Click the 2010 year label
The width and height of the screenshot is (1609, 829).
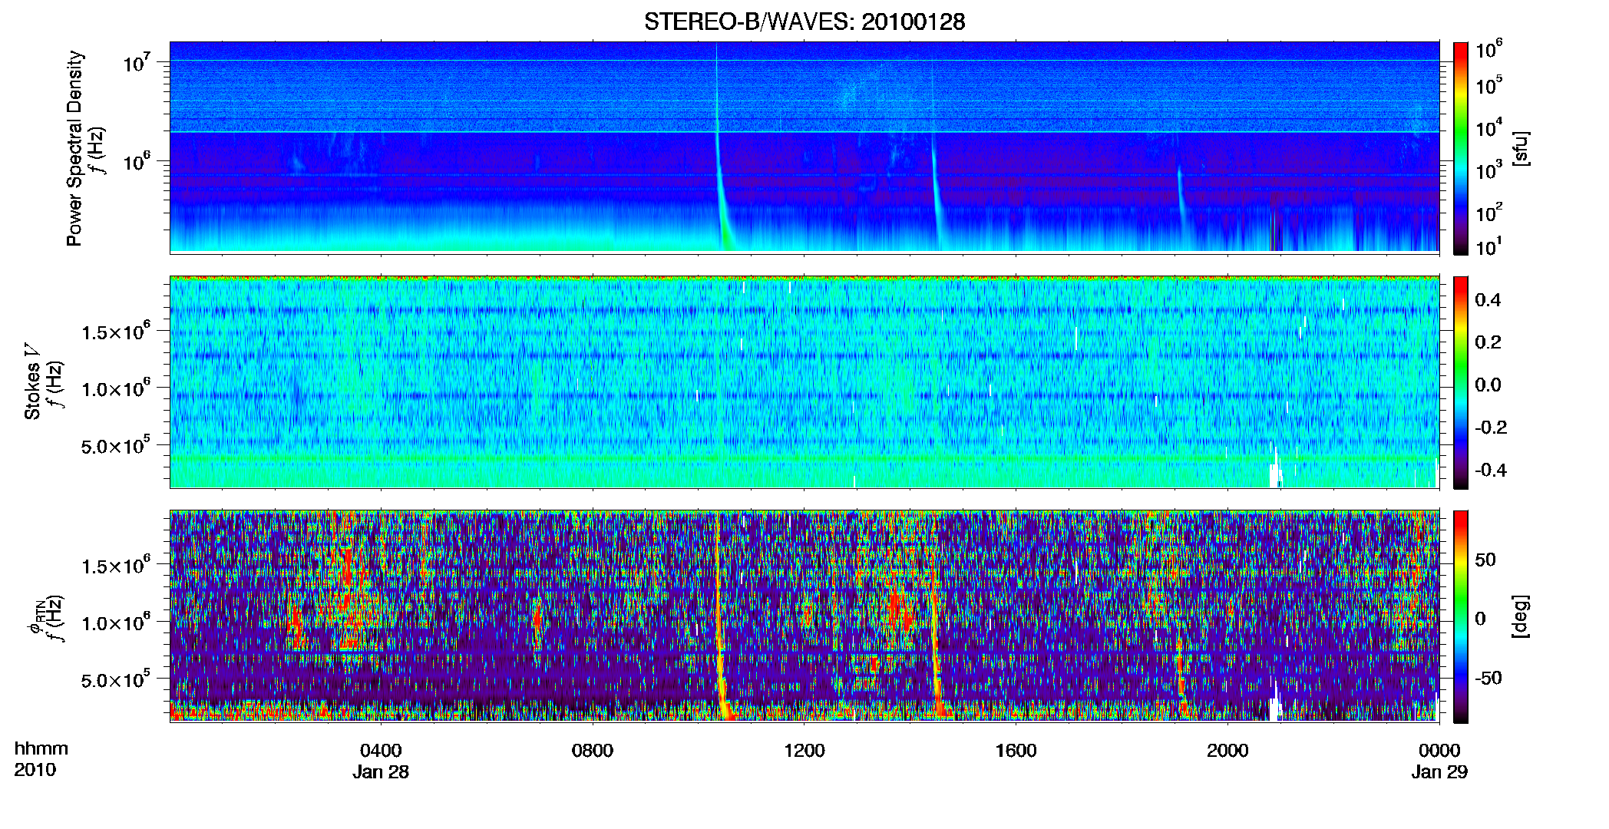pyautogui.click(x=35, y=770)
